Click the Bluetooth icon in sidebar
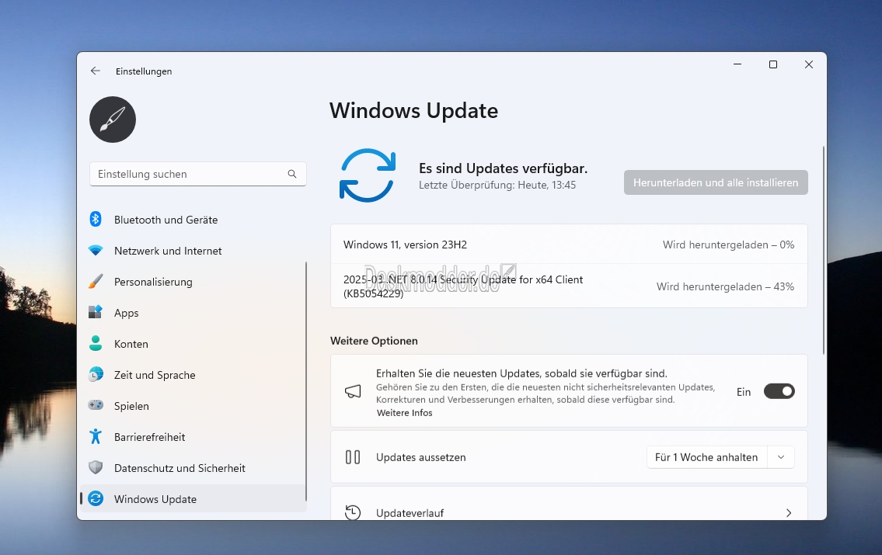Screen dimensions: 882x555 pyautogui.click(x=96, y=219)
